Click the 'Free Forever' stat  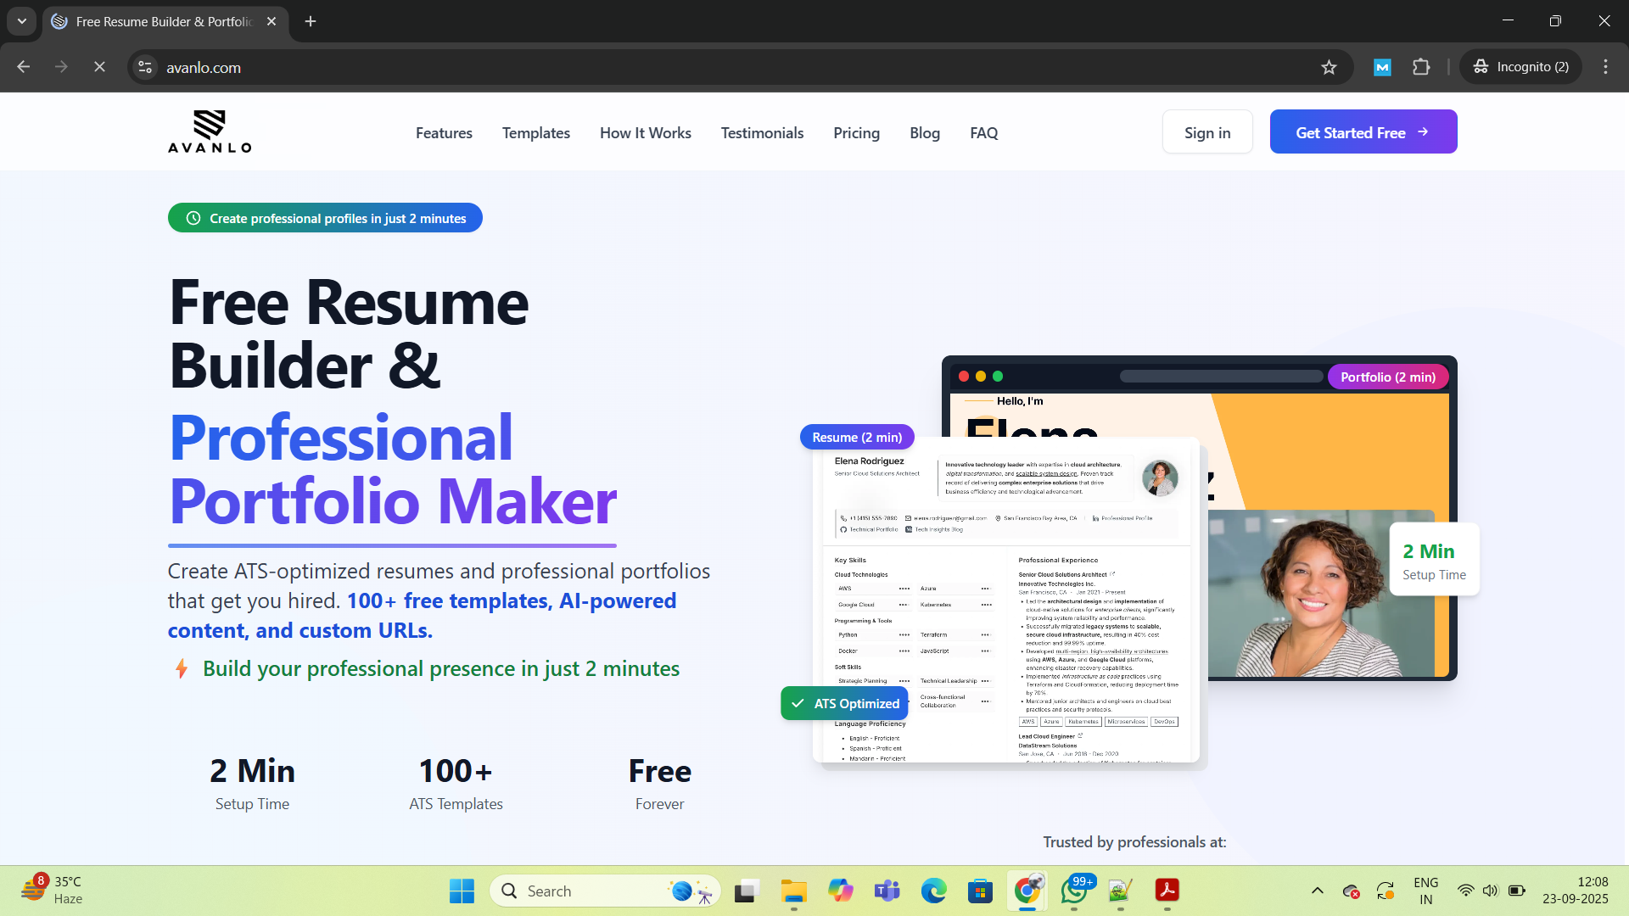pos(659,783)
